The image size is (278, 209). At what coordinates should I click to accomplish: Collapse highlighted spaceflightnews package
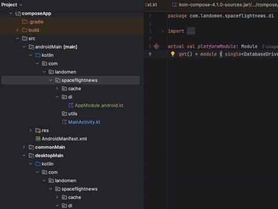click(50, 80)
